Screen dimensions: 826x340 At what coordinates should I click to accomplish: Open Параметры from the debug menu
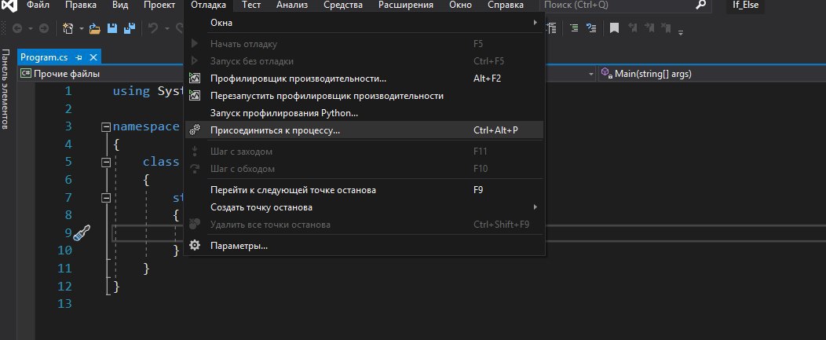click(x=364, y=246)
